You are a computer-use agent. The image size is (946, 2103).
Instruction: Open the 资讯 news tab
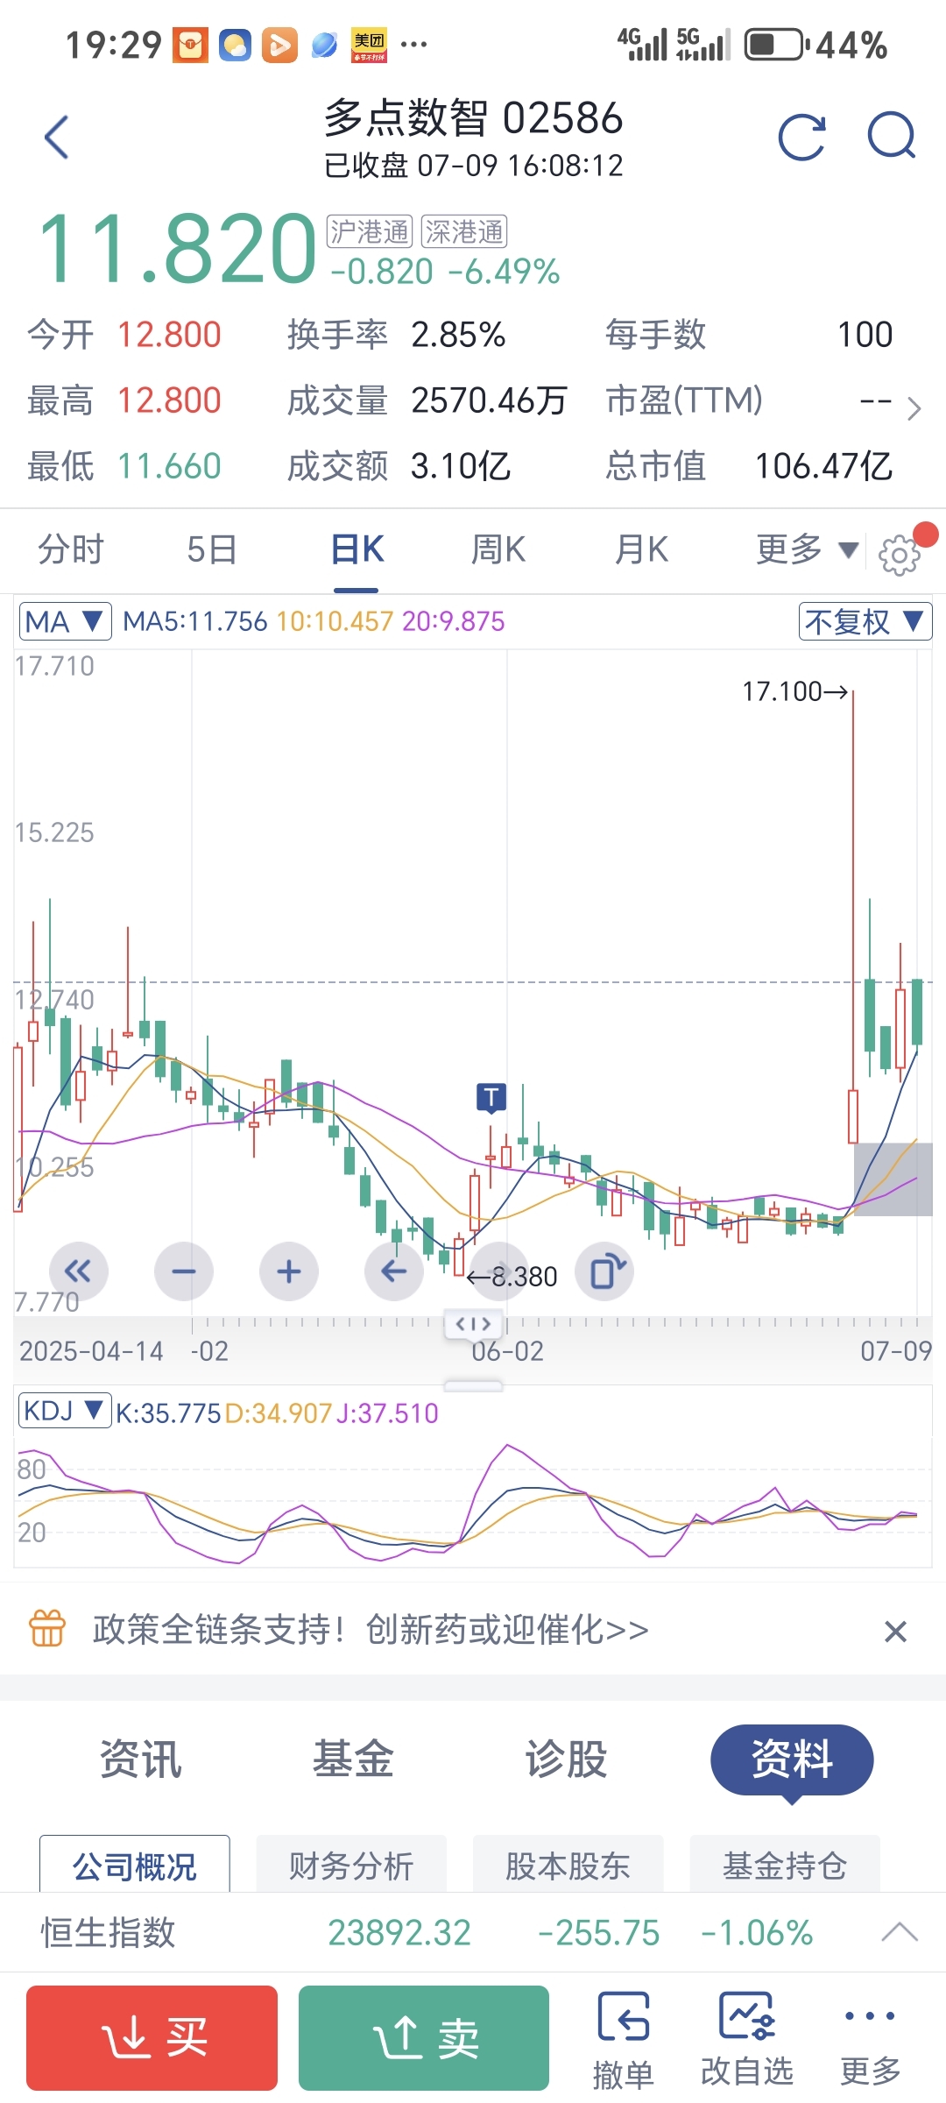(x=140, y=1759)
